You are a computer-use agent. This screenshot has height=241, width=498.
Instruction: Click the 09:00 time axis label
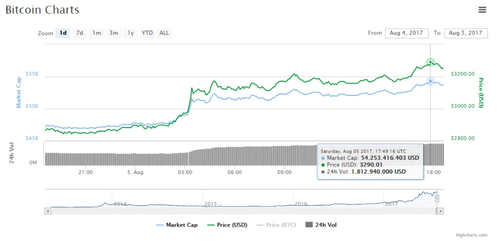tap(284, 172)
